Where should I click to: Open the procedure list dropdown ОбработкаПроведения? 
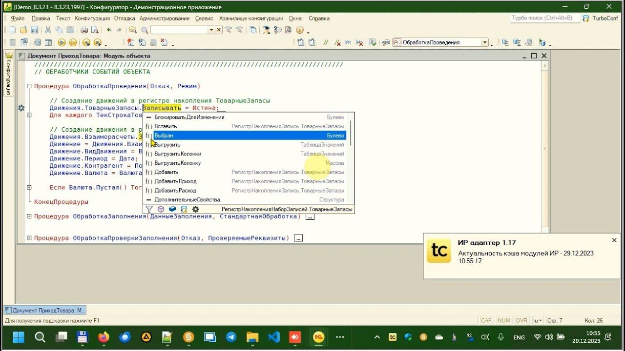(x=485, y=42)
